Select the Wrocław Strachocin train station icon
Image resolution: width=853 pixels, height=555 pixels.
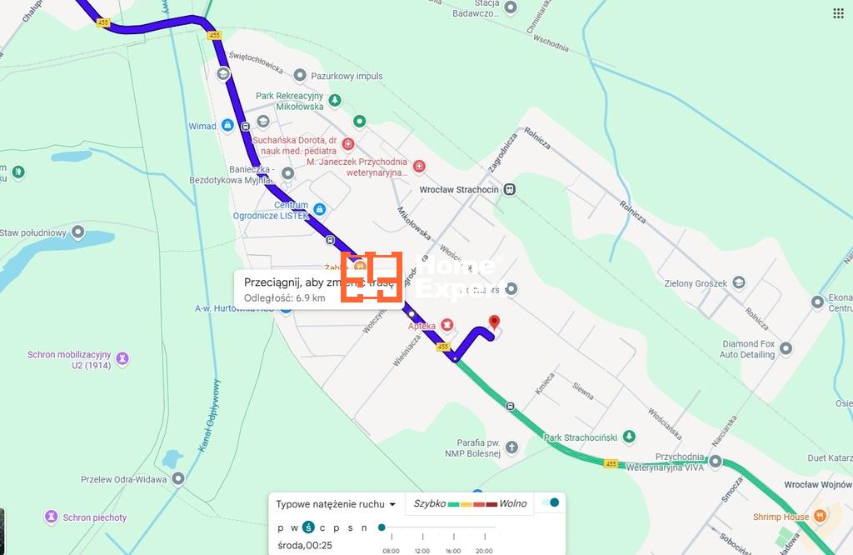pos(509,189)
